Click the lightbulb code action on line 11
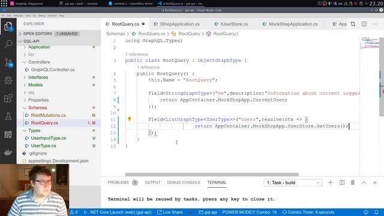Viewport: 384px width, 216px height. [x=130, y=119]
